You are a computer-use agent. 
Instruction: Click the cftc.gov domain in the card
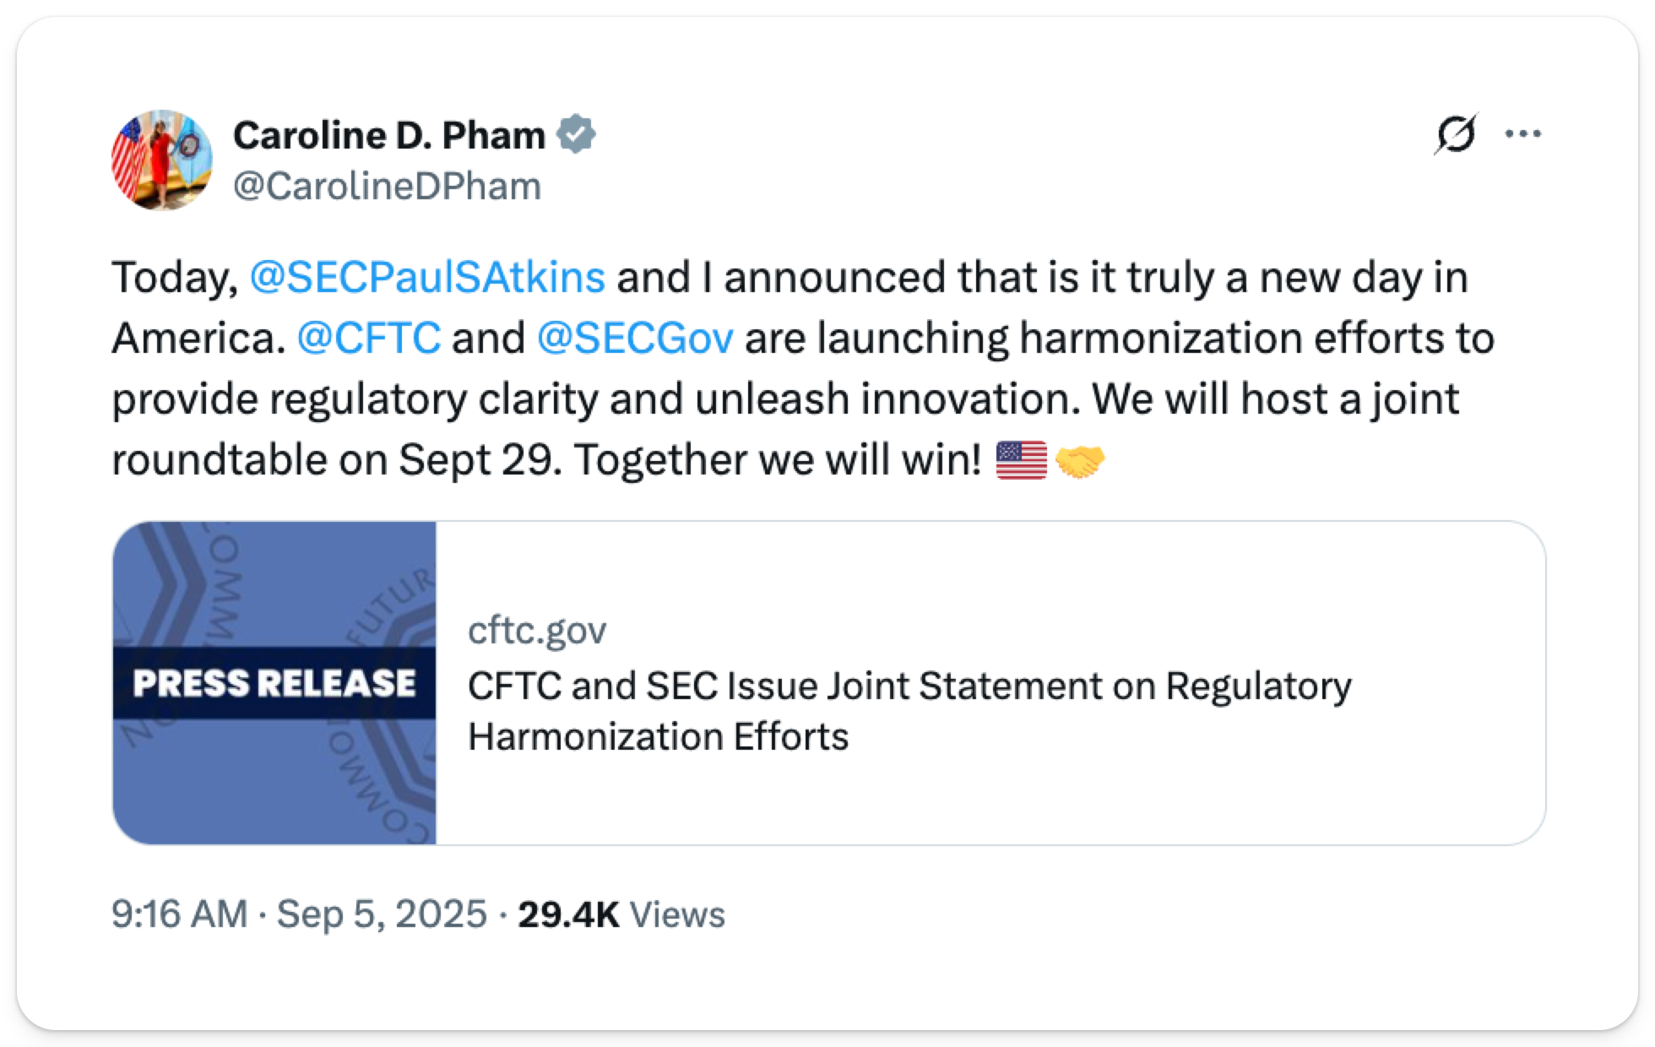point(537,630)
